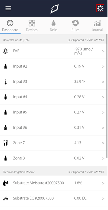Expand Input #4 details chevron
The height and width of the screenshot is (210, 108).
pyautogui.click(x=103, y=97)
